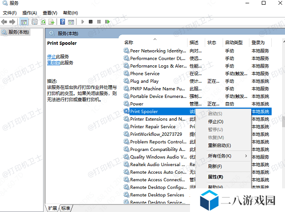Select the Remote Desktop Services row
Image resolution: width=285 pixels, height=212 pixels.
(x=157, y=195)
